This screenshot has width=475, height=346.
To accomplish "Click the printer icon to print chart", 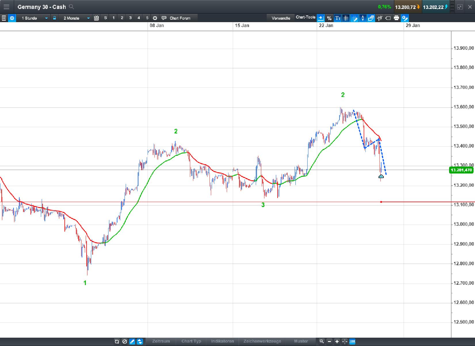I will (x=396, y=18).
